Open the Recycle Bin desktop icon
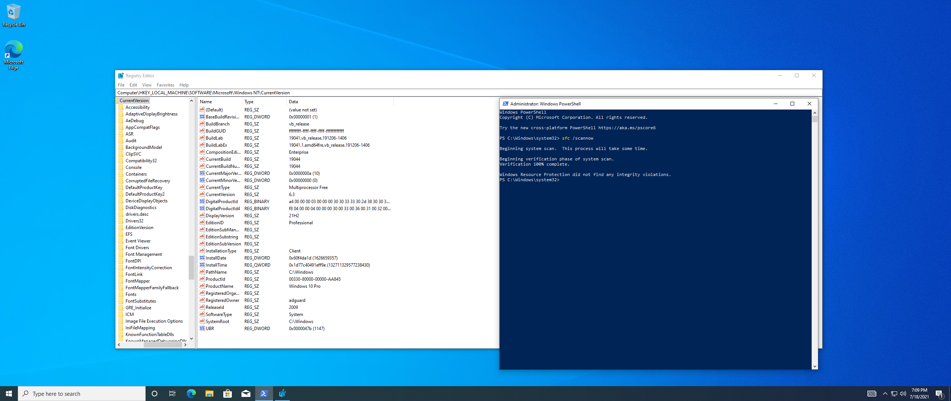Viewport: 951px width, 401px height. 13,15
